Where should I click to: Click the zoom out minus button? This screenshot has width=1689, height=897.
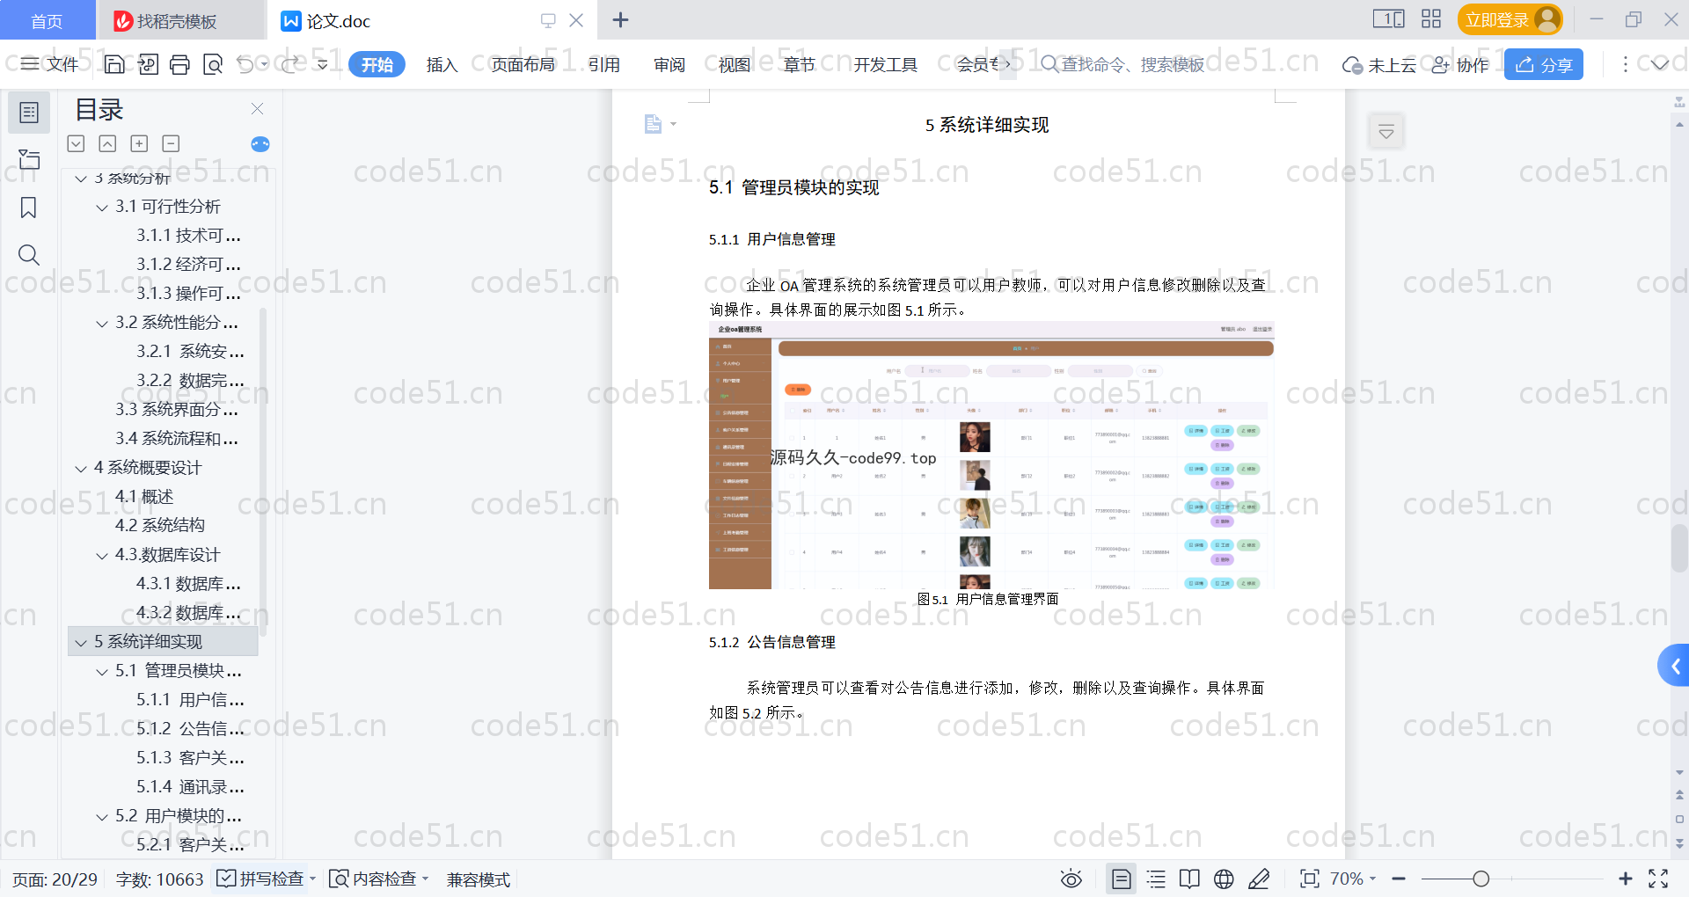[1399, 879]
